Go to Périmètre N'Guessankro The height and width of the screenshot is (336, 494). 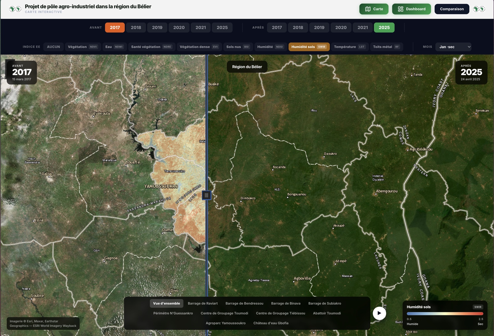[x=173, y=313]
